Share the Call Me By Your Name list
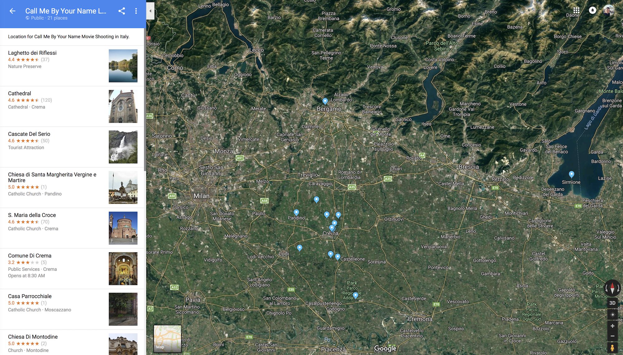 coord(121,11)
